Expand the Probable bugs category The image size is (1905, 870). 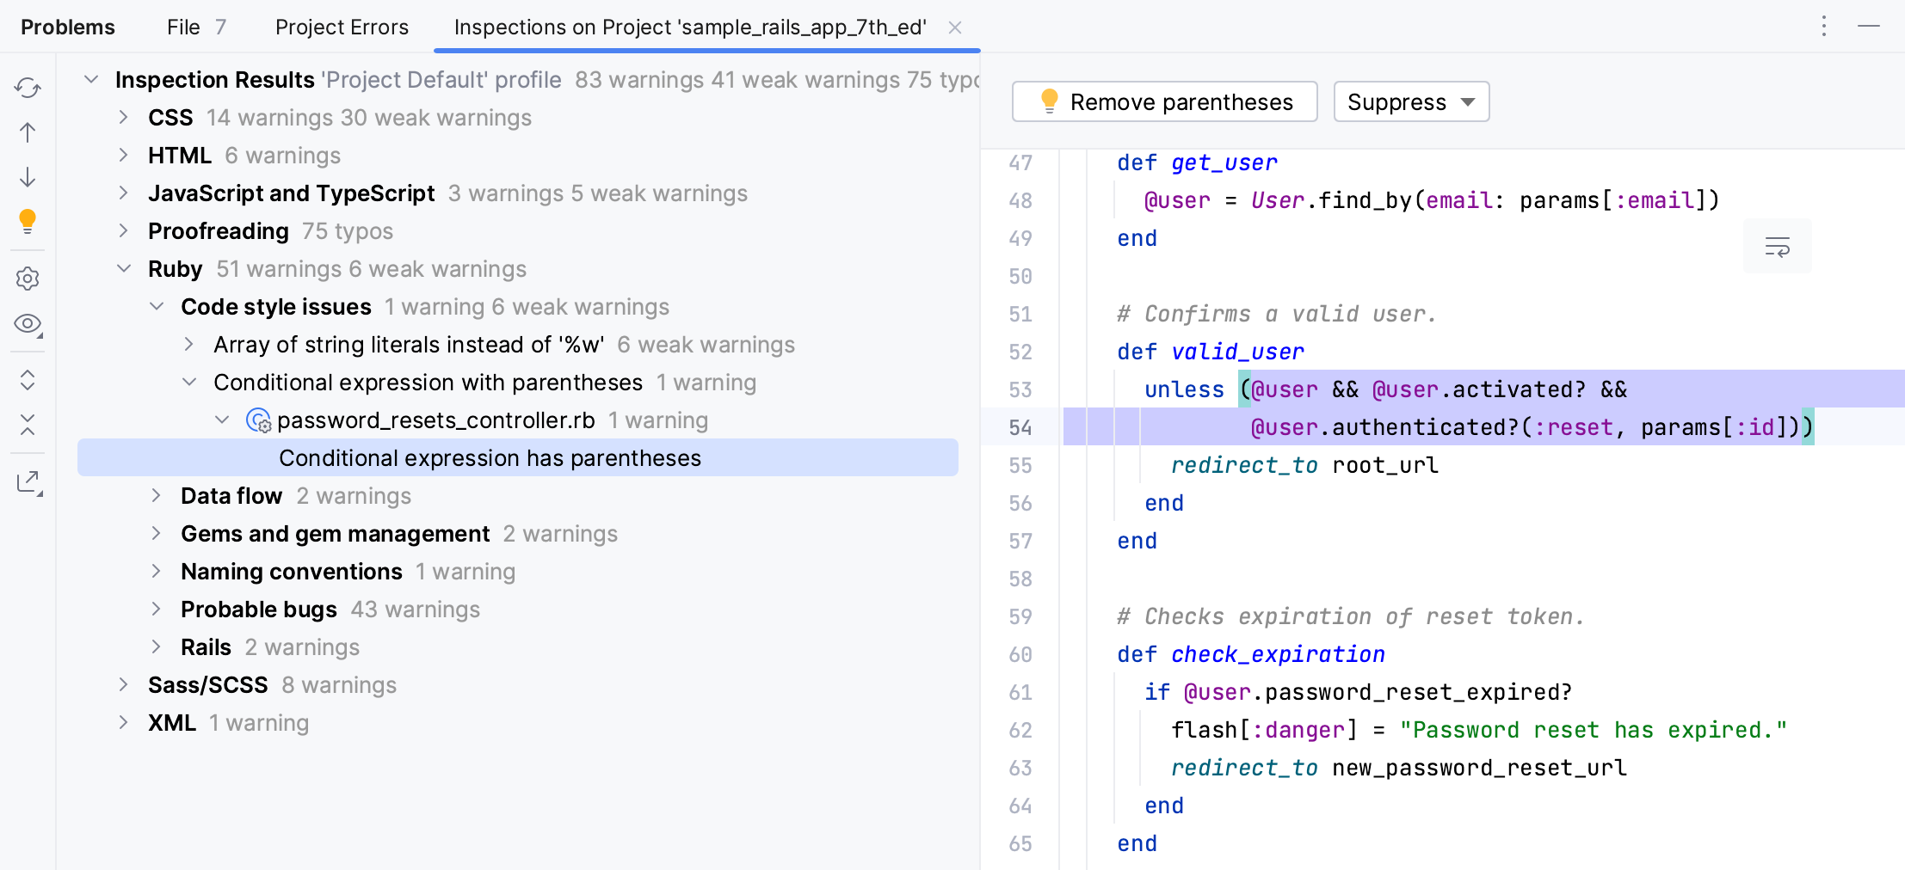coord(157,610)
